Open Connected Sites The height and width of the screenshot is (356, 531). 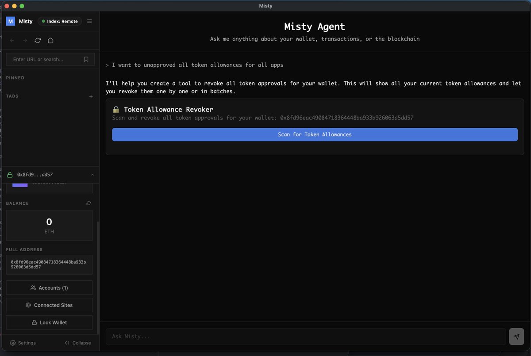tap(49, 305)
